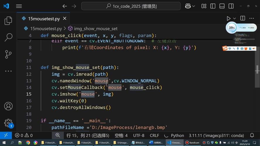Open the Windows Start menu
Viewport: 260px width, 146px height.
click(x=4, y=142)
